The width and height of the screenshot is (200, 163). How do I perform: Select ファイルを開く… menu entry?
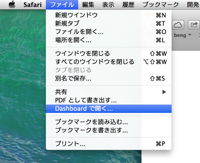109,32
